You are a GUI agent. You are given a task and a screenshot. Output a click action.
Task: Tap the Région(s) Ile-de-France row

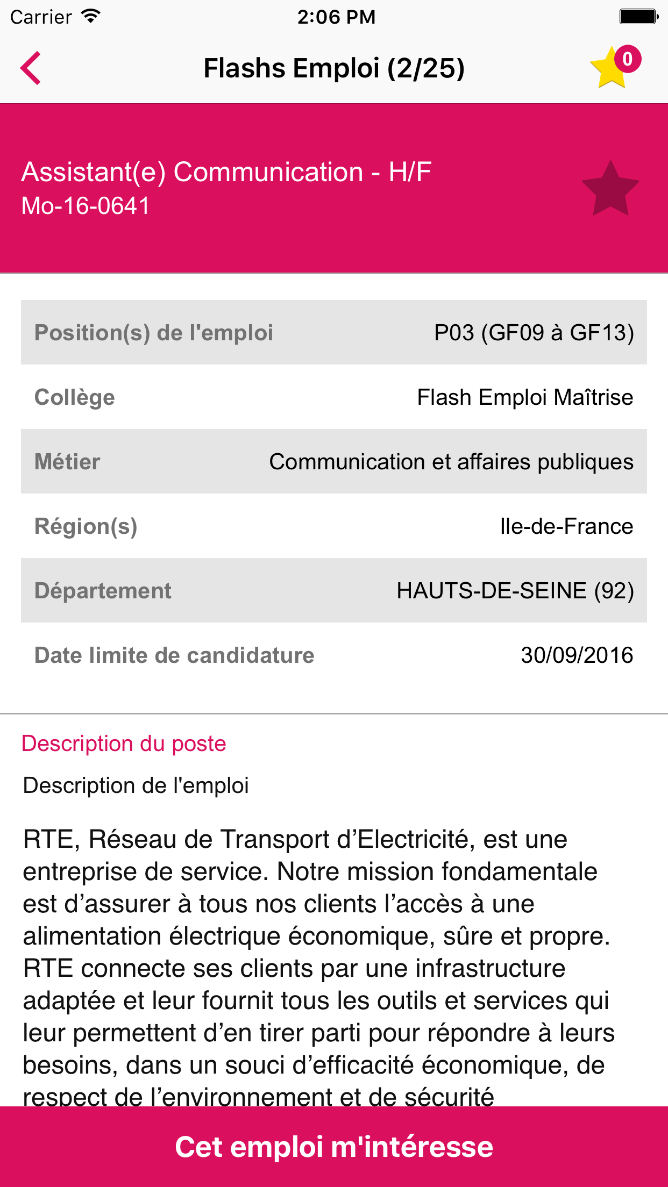[333, 526]
